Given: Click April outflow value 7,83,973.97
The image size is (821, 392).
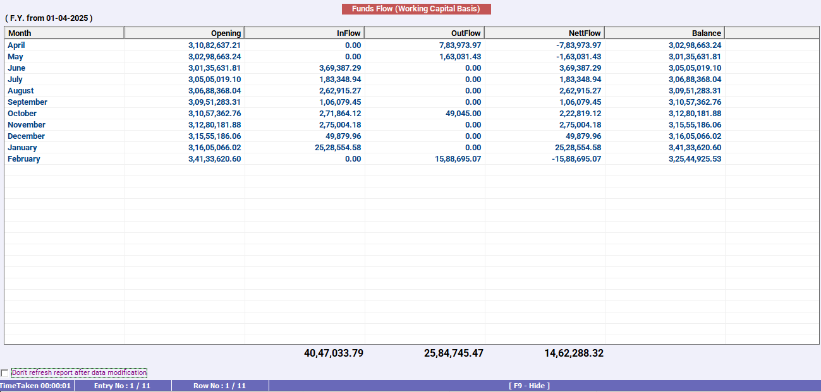Looking at the screenshot, I should click(460, 45).
